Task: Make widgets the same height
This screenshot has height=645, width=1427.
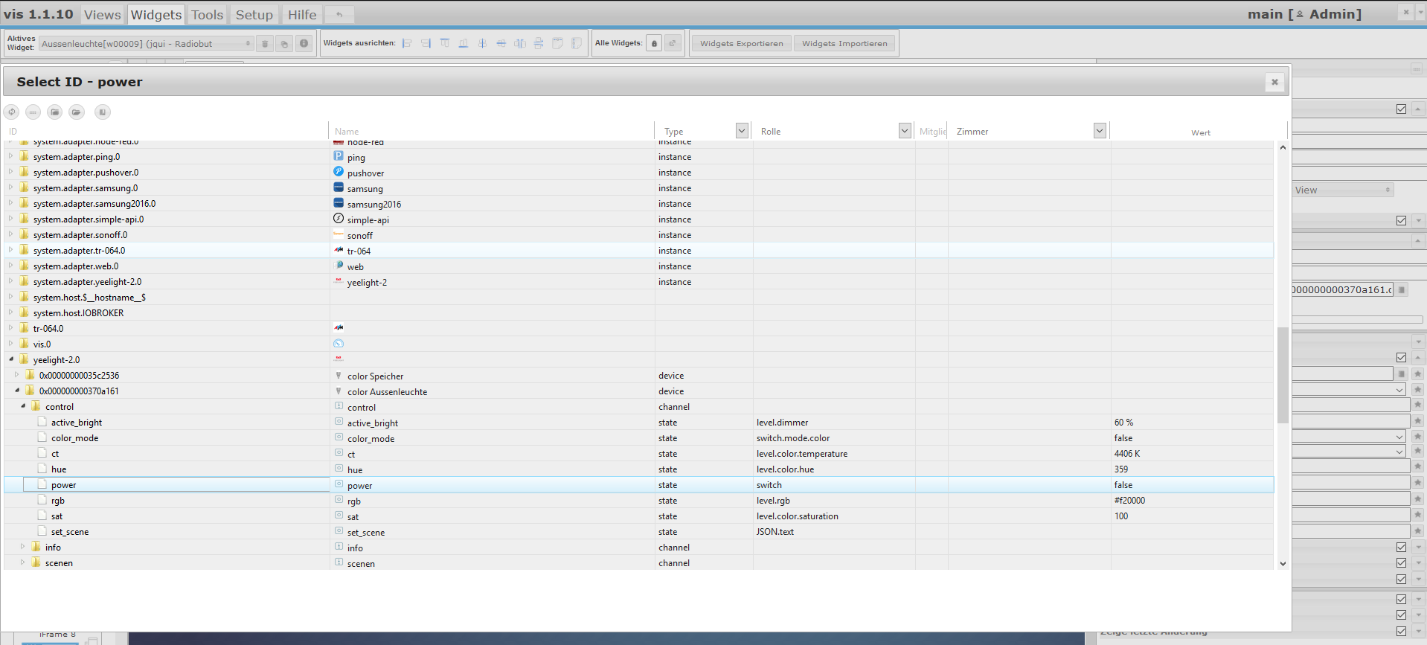Action: 577,43
